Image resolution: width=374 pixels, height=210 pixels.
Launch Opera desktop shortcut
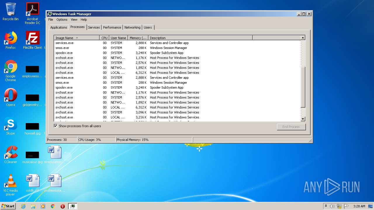click(x=11, y=97)
